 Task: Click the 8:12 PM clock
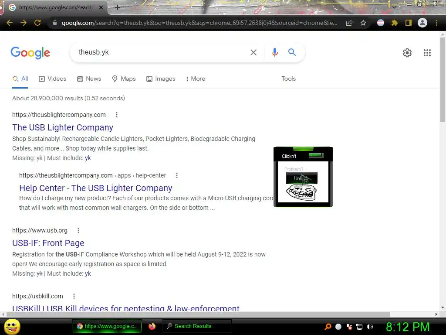click(x=408, y=327)
